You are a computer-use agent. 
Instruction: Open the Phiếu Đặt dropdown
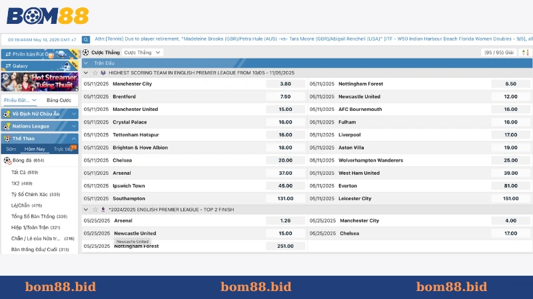[20, 100]
